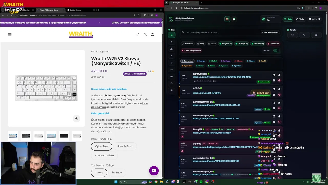Select the Instagram filter icon in sidebar
The width and height of the screenshot is (328, 185).
point(172,63)
